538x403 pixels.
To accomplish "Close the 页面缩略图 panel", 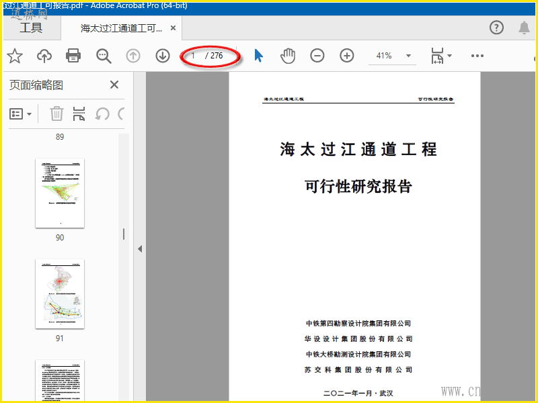I will pyautogui.click(x=114, y=85).
